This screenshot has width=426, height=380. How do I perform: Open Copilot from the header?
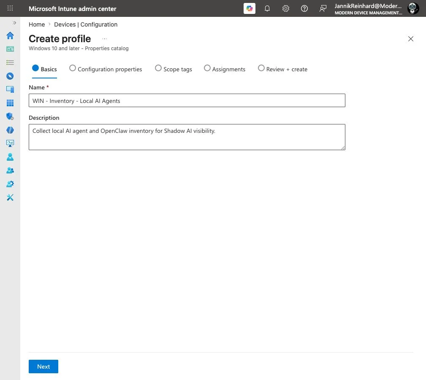coord(249,8)
